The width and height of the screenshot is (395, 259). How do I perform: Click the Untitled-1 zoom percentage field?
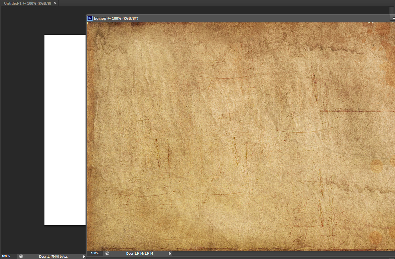8,256
